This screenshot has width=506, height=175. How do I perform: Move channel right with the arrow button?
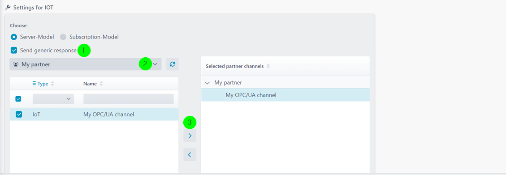point(190,136)
